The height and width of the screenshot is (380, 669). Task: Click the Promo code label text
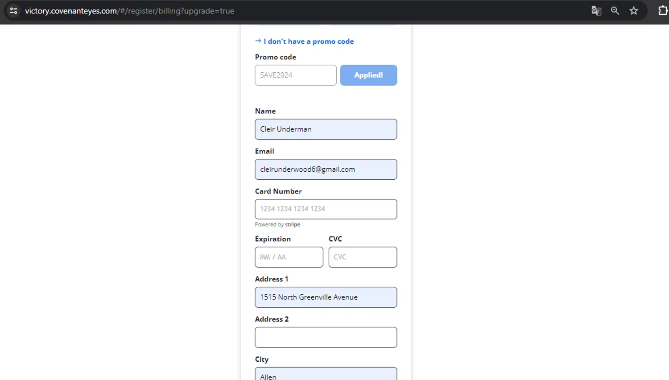click(x=275, y=57)
